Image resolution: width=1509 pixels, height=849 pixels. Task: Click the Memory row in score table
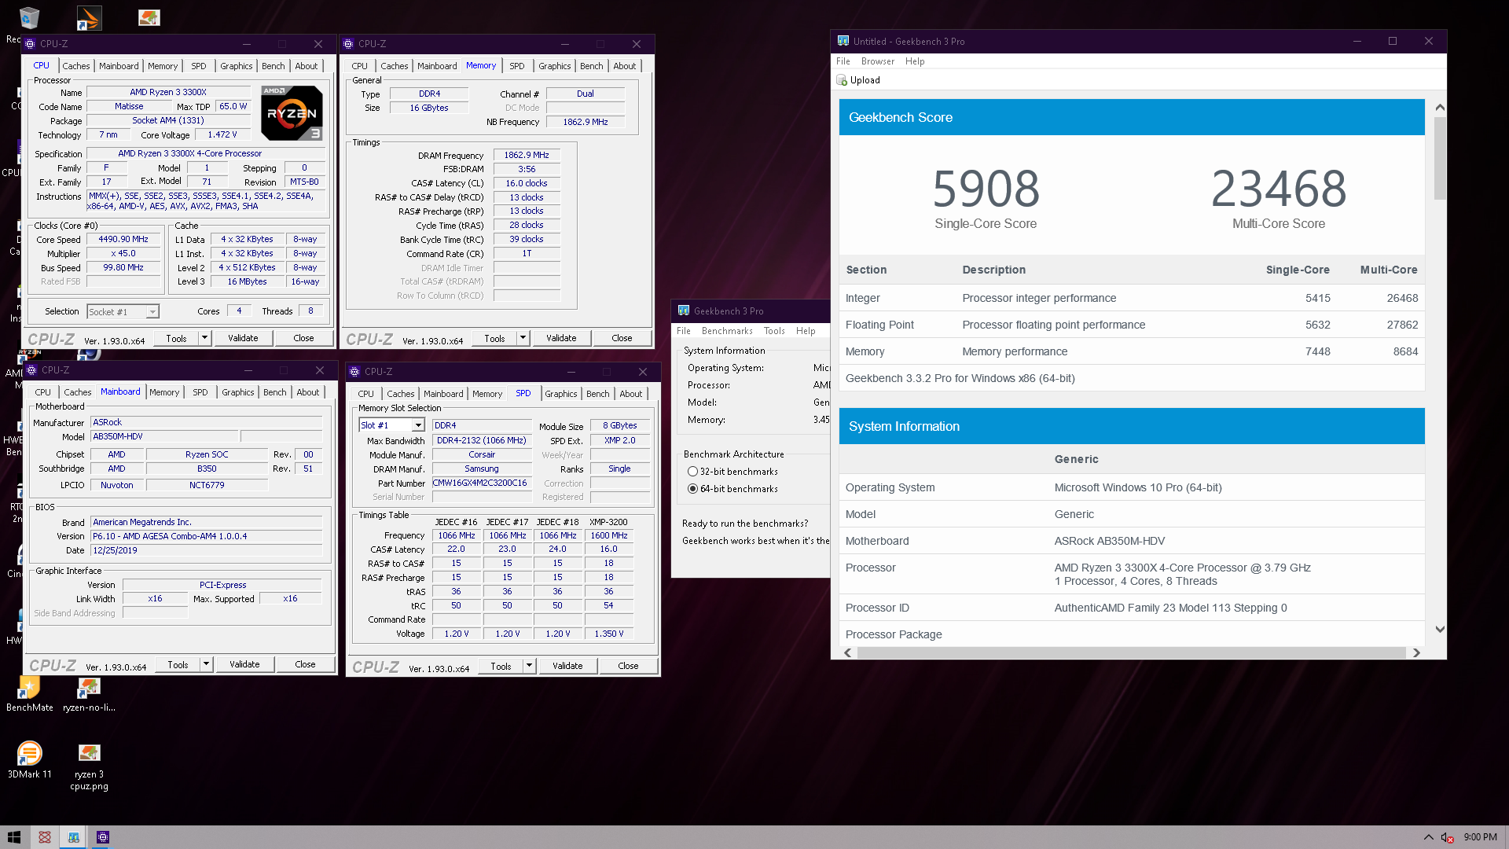(x=1132, y=351)
